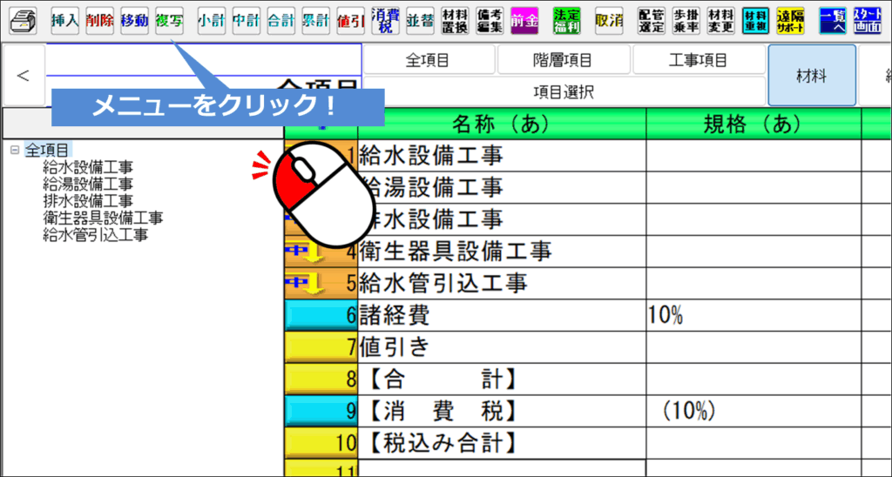
Task: Click the printer icon in toolbar
Action: point(24,21)
